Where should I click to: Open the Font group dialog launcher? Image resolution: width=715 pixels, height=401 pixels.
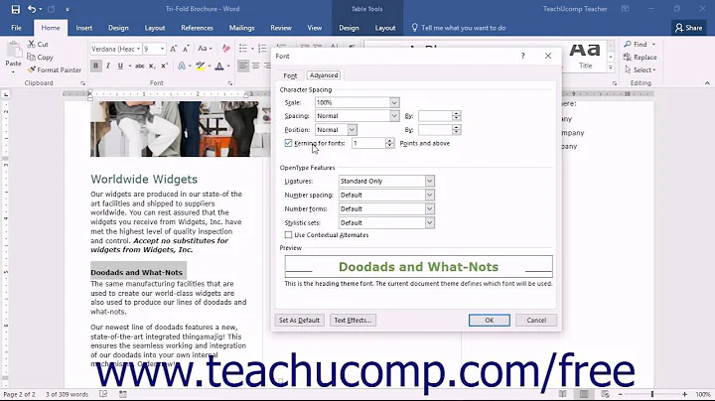229,83
